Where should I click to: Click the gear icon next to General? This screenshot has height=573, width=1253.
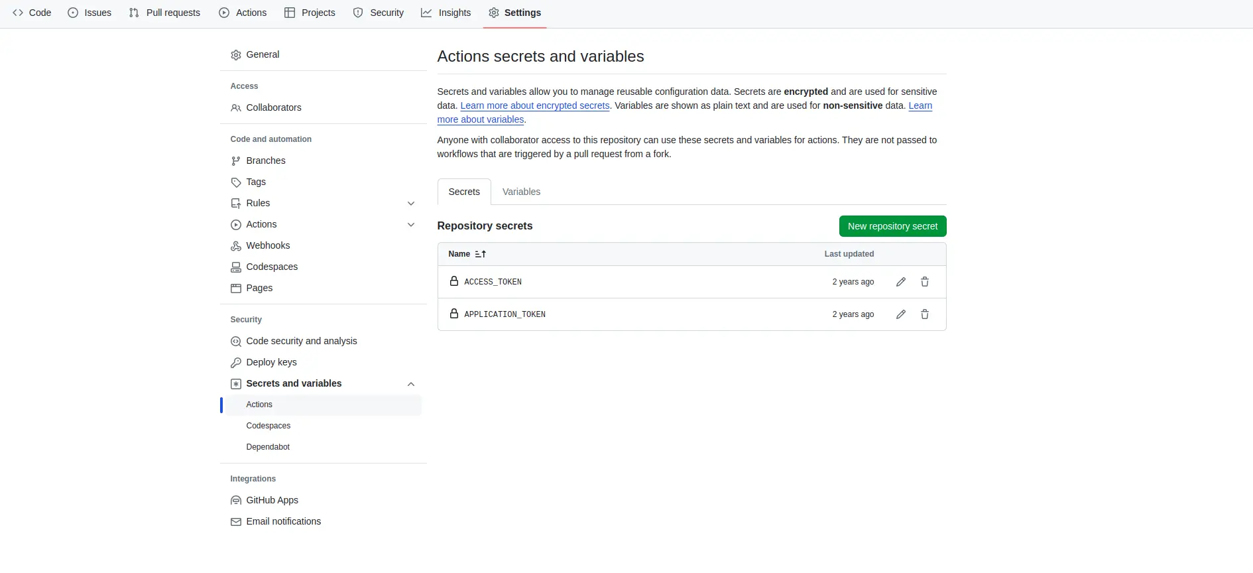[236, 55]
